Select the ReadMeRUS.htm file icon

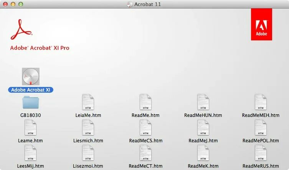[261, 153]
